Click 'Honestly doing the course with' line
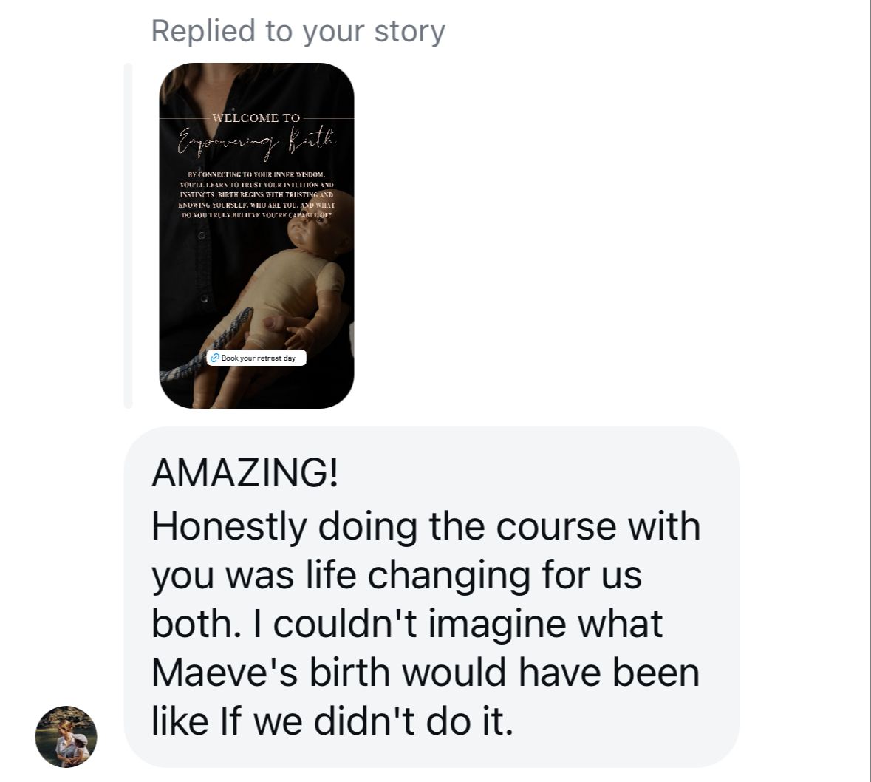This screenshot has width=871, height=782. tap(426, 526)
